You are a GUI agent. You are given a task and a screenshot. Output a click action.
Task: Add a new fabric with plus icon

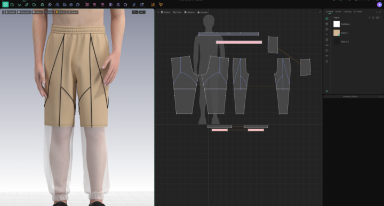pos(370,18)
